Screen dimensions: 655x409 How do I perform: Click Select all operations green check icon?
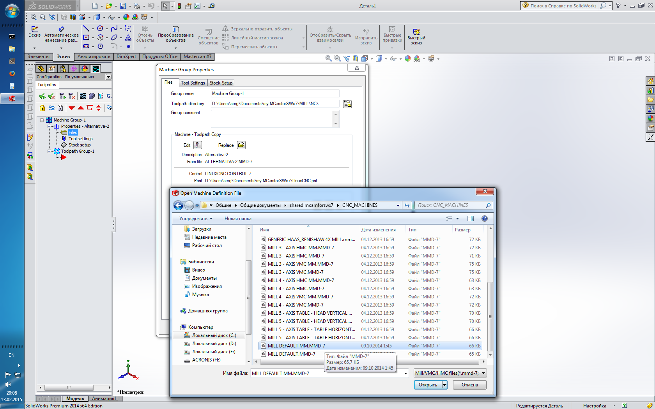click(x=42, y=96)
